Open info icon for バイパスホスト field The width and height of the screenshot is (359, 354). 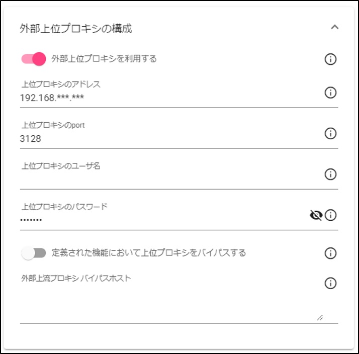(x=330, y=283)
